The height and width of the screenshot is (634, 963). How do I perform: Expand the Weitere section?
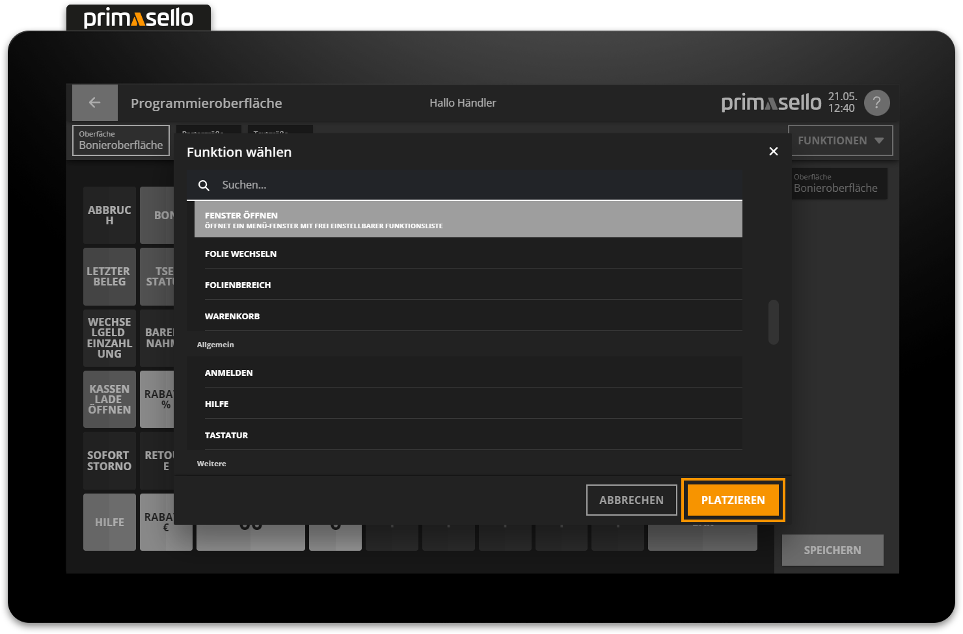(211, 463)
